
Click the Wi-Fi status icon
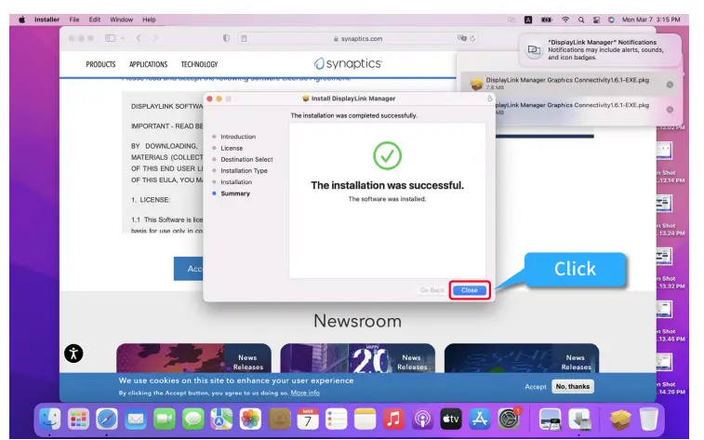pyautogui.click(x=565, y=20)
